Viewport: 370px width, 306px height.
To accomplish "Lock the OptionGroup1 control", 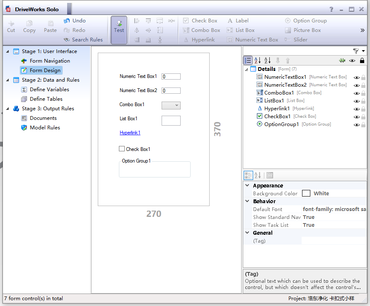I will (363, 125).
